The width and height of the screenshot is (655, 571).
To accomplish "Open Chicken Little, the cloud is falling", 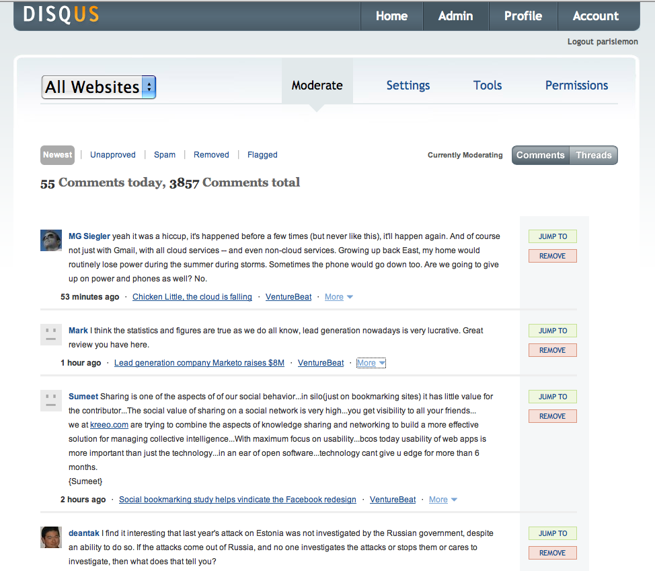I will pyautogui.click(x=192, y=296).
